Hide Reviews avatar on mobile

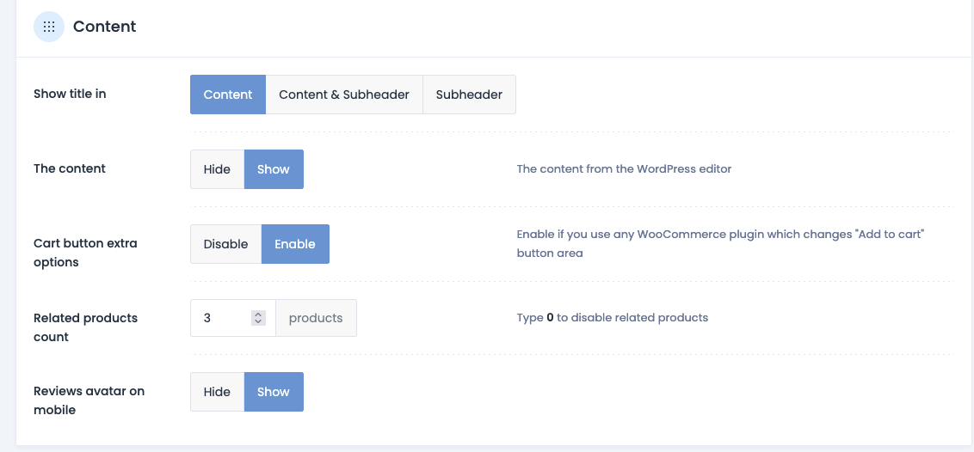click(x=217, y=392)
